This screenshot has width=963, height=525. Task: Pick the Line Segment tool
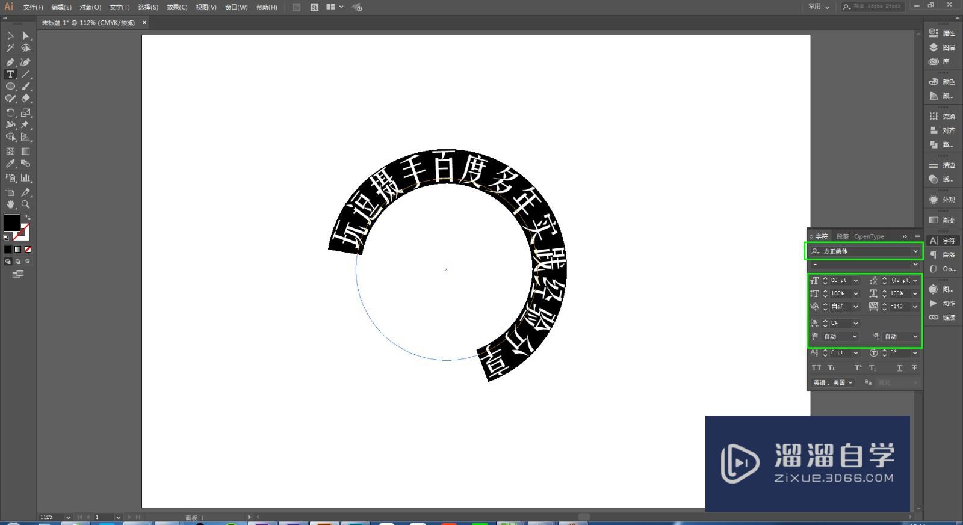[x=26, y=75]
